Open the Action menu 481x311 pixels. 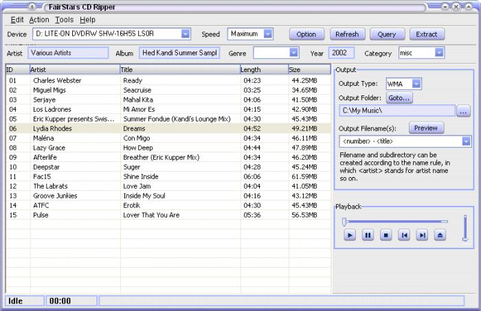pos(38,20)
